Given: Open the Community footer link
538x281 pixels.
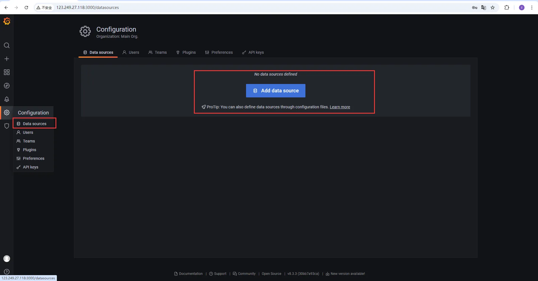Looking at the screenshot, I should (244, 274).
